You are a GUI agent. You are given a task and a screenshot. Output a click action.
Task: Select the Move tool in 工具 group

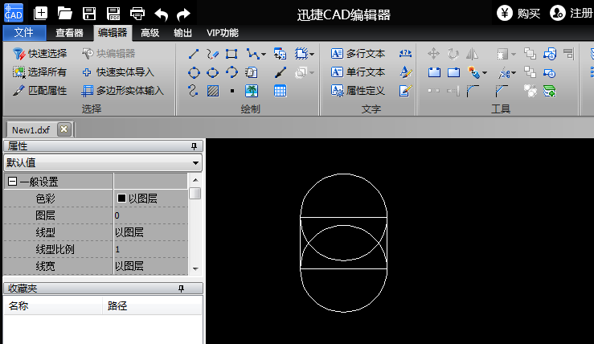tap(433, 54)
